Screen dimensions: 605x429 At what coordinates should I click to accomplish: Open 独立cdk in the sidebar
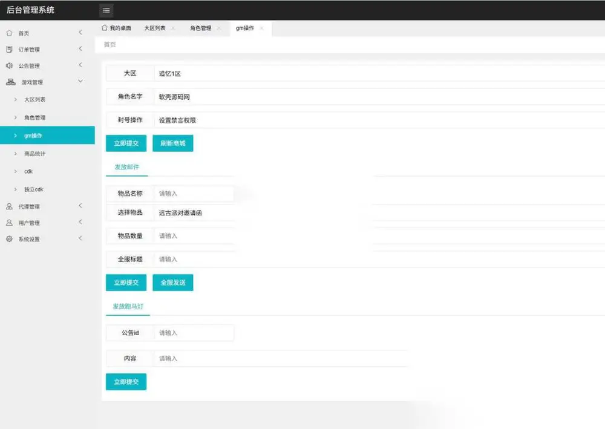point(47,189)
